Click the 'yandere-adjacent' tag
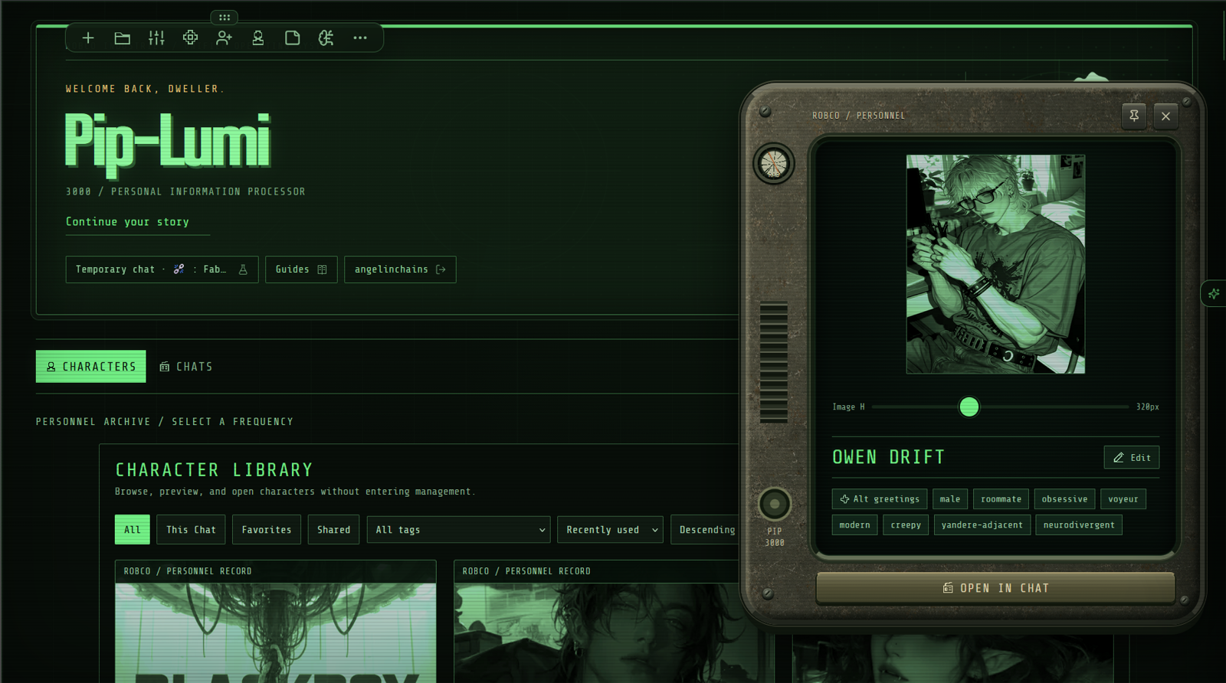The width and height of the screenshot is (1226, 683). 982,525
